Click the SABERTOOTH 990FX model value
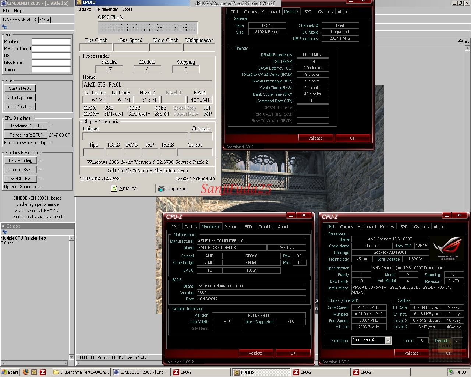 (232, 248)
